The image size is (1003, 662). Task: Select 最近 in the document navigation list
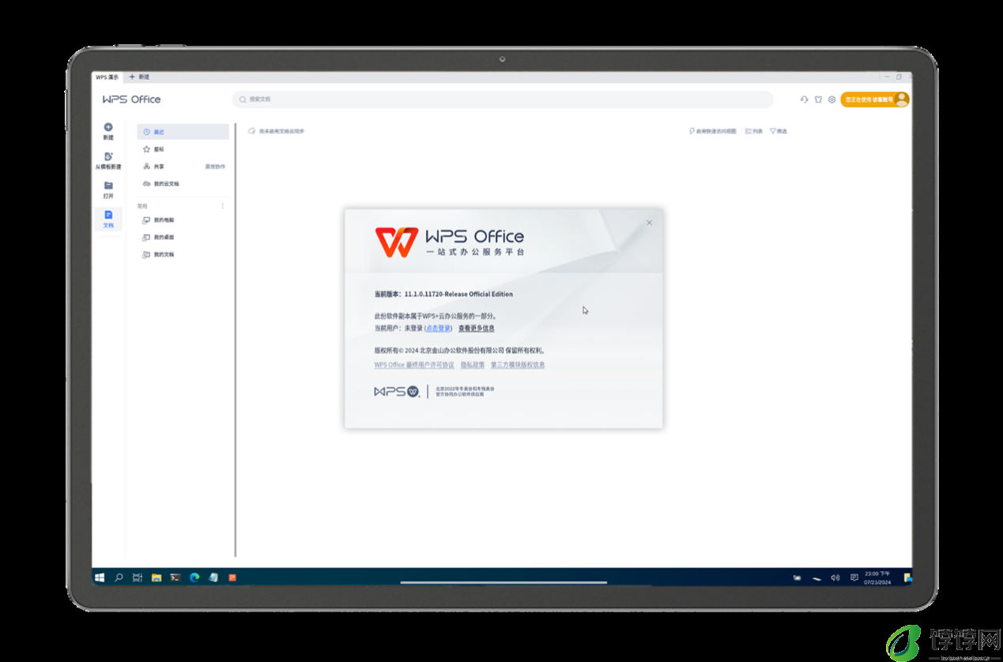183,132
